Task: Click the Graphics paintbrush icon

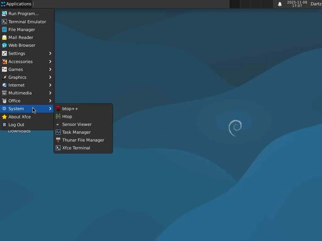Action: point(4,77)
